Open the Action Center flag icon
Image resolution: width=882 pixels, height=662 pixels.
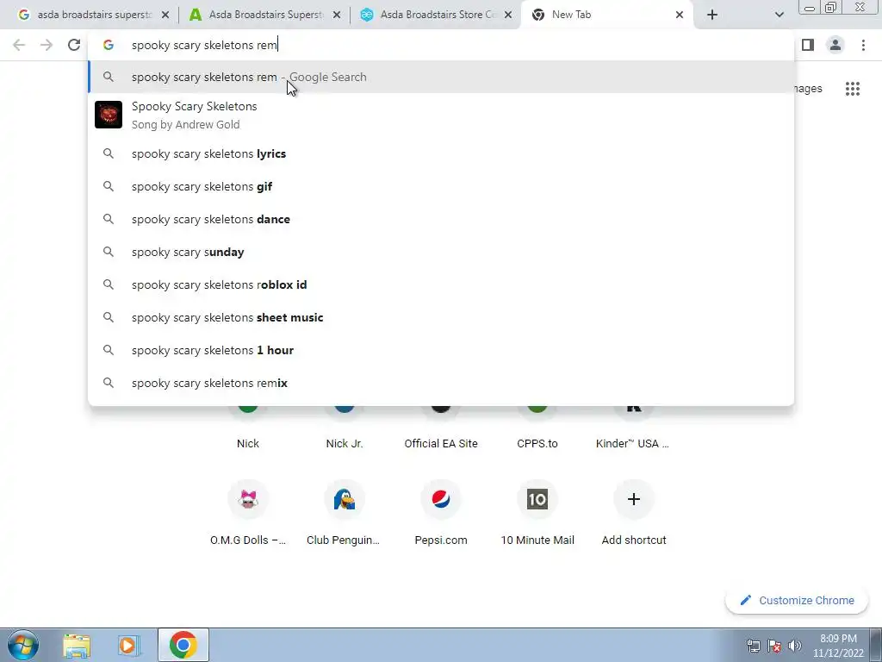pos(774,646)
